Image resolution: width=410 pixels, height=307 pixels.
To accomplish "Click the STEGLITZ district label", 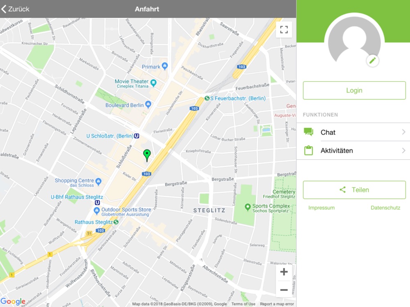I will 209,210.
